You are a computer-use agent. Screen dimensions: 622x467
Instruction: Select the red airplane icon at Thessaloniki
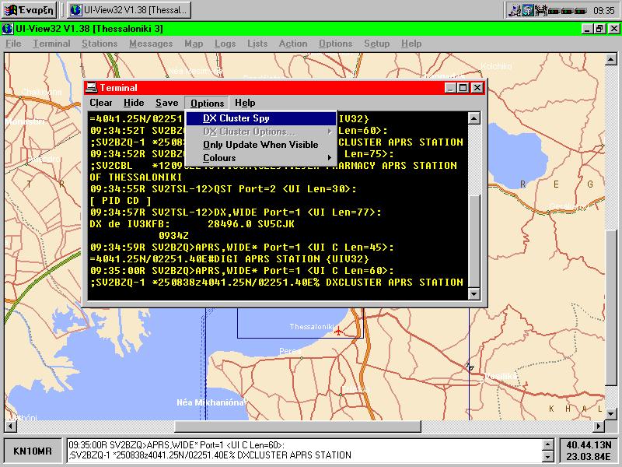(x=338, y=330)
